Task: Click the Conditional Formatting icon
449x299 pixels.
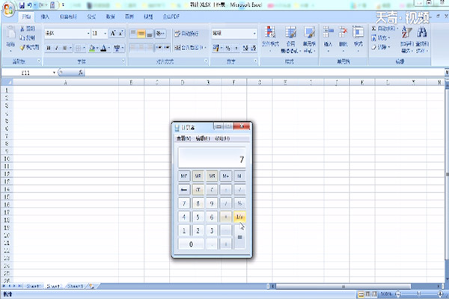Action: [x=269, y=36]
